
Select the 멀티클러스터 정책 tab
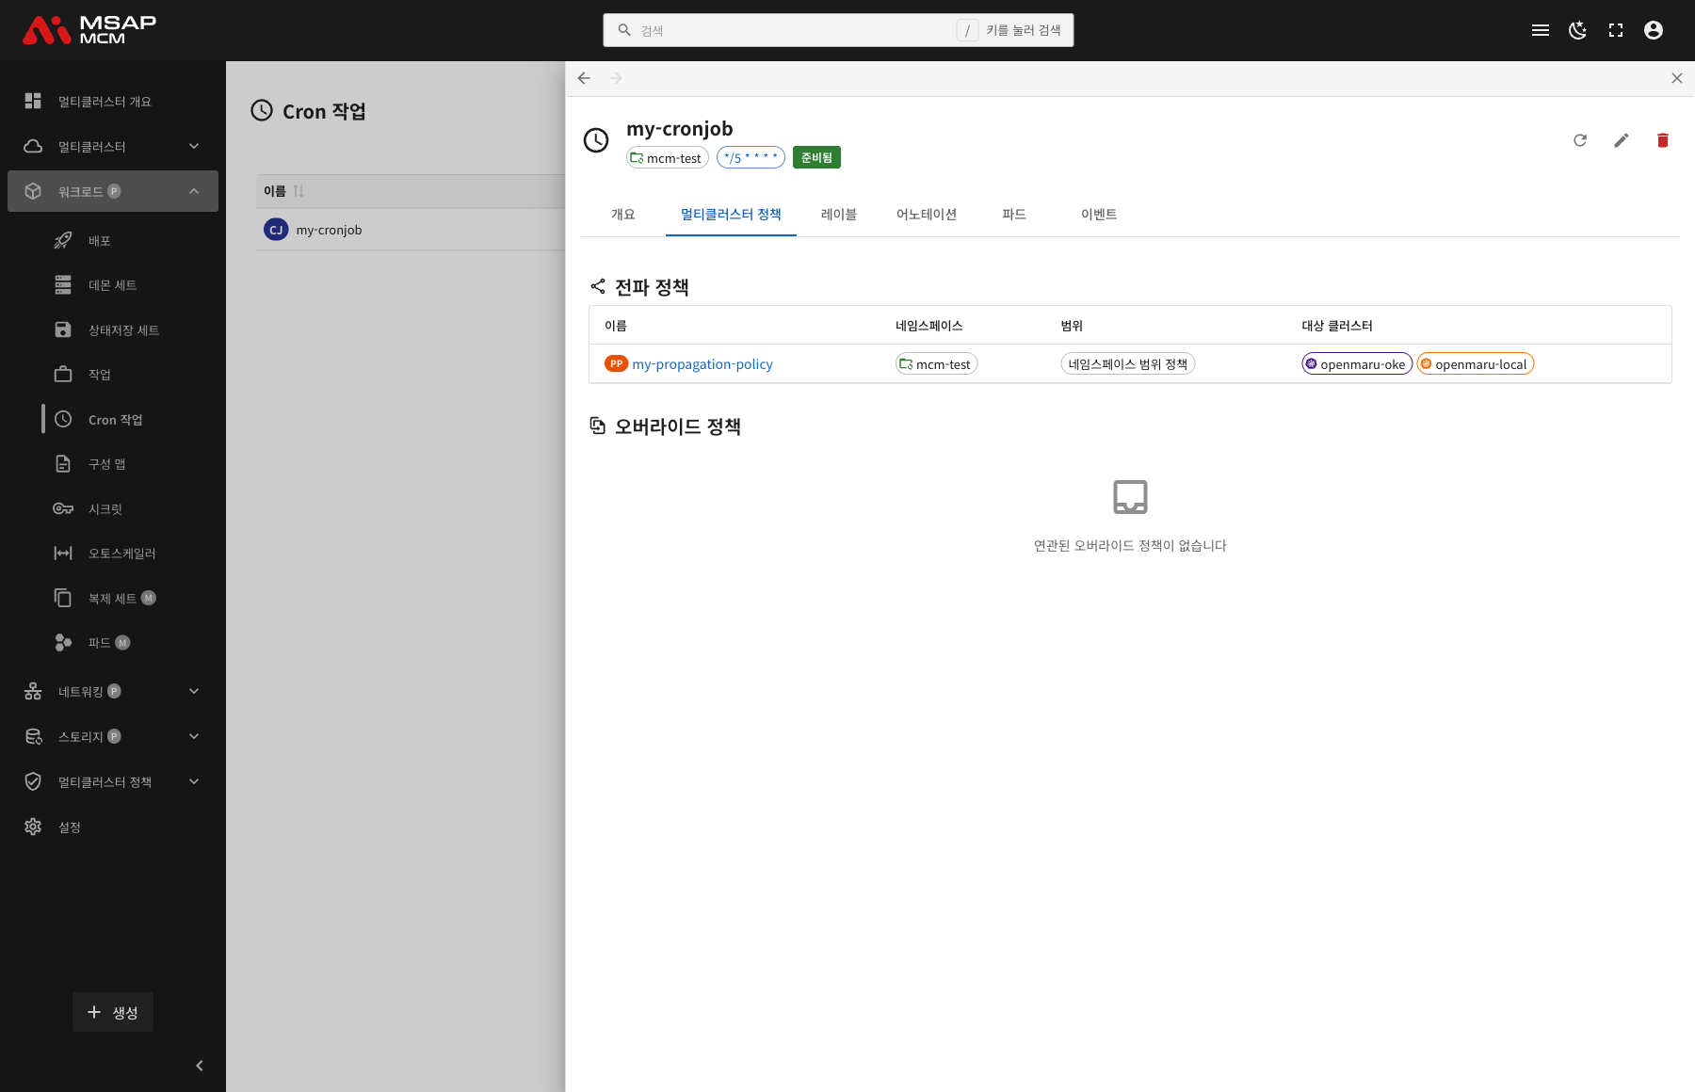(x=731, y=215)
